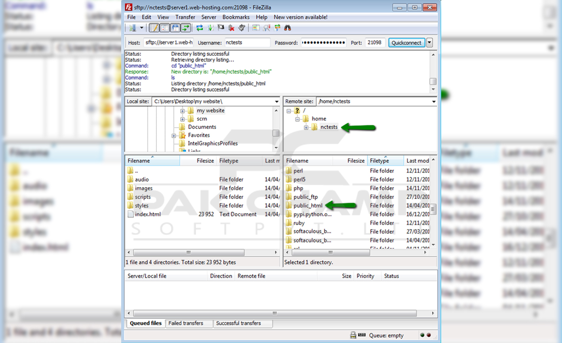Sort remote list by Filetype column

coord(385,161)
